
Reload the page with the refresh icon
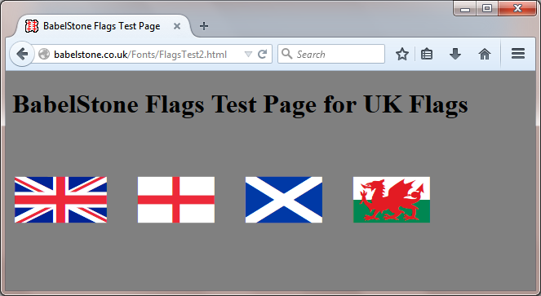[262, 54]
